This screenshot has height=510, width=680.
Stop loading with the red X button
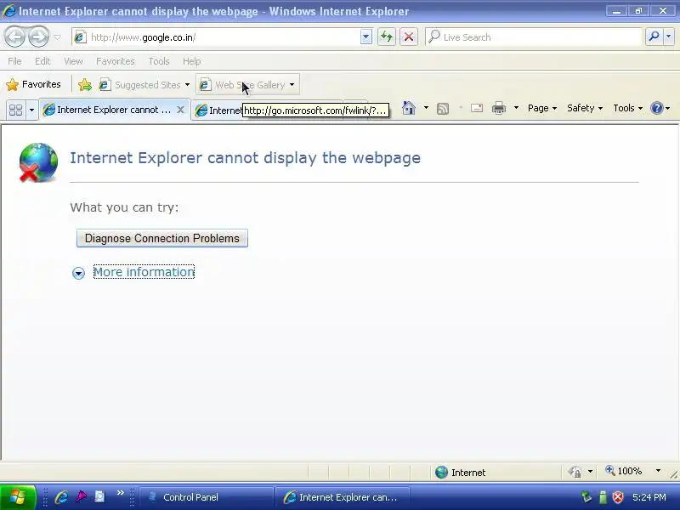click(x=409, y=37)
